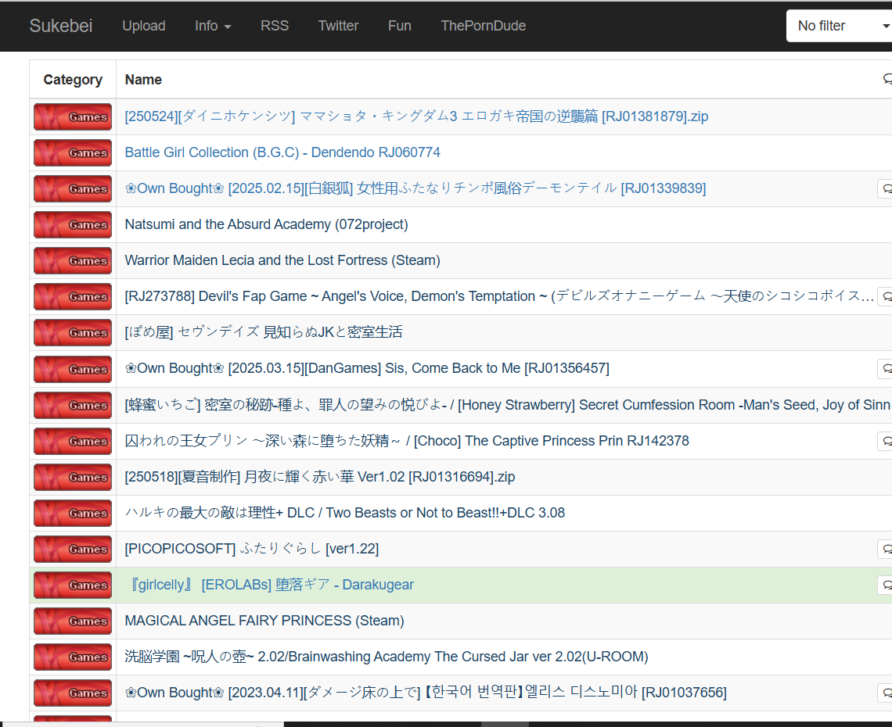
Task: Click Games category icon beside Battle Girl Collection
Action: point(73,153)
